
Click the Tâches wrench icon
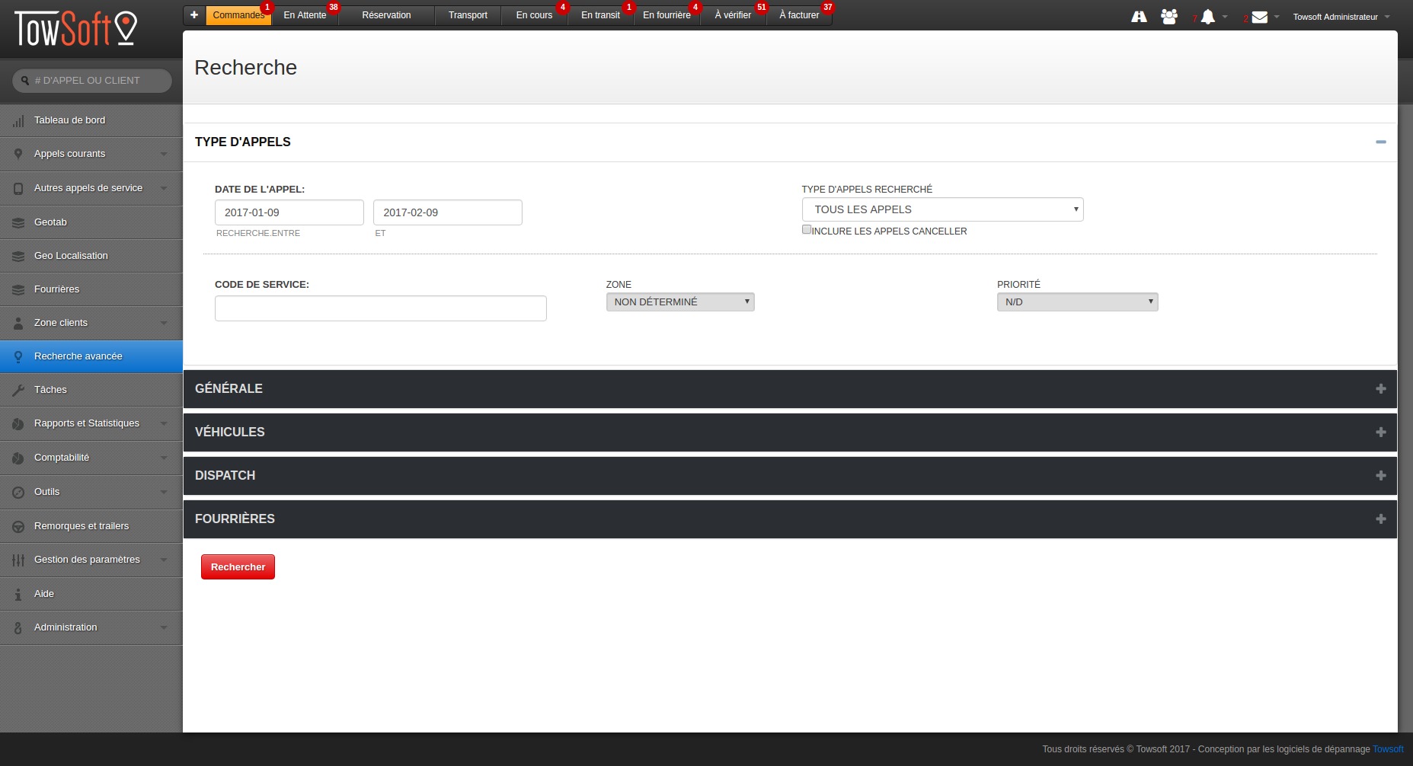(x=18, y=390)
